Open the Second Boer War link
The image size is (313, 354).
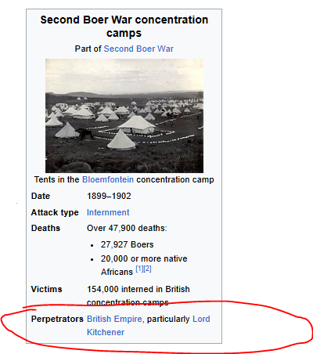(139, 49)
